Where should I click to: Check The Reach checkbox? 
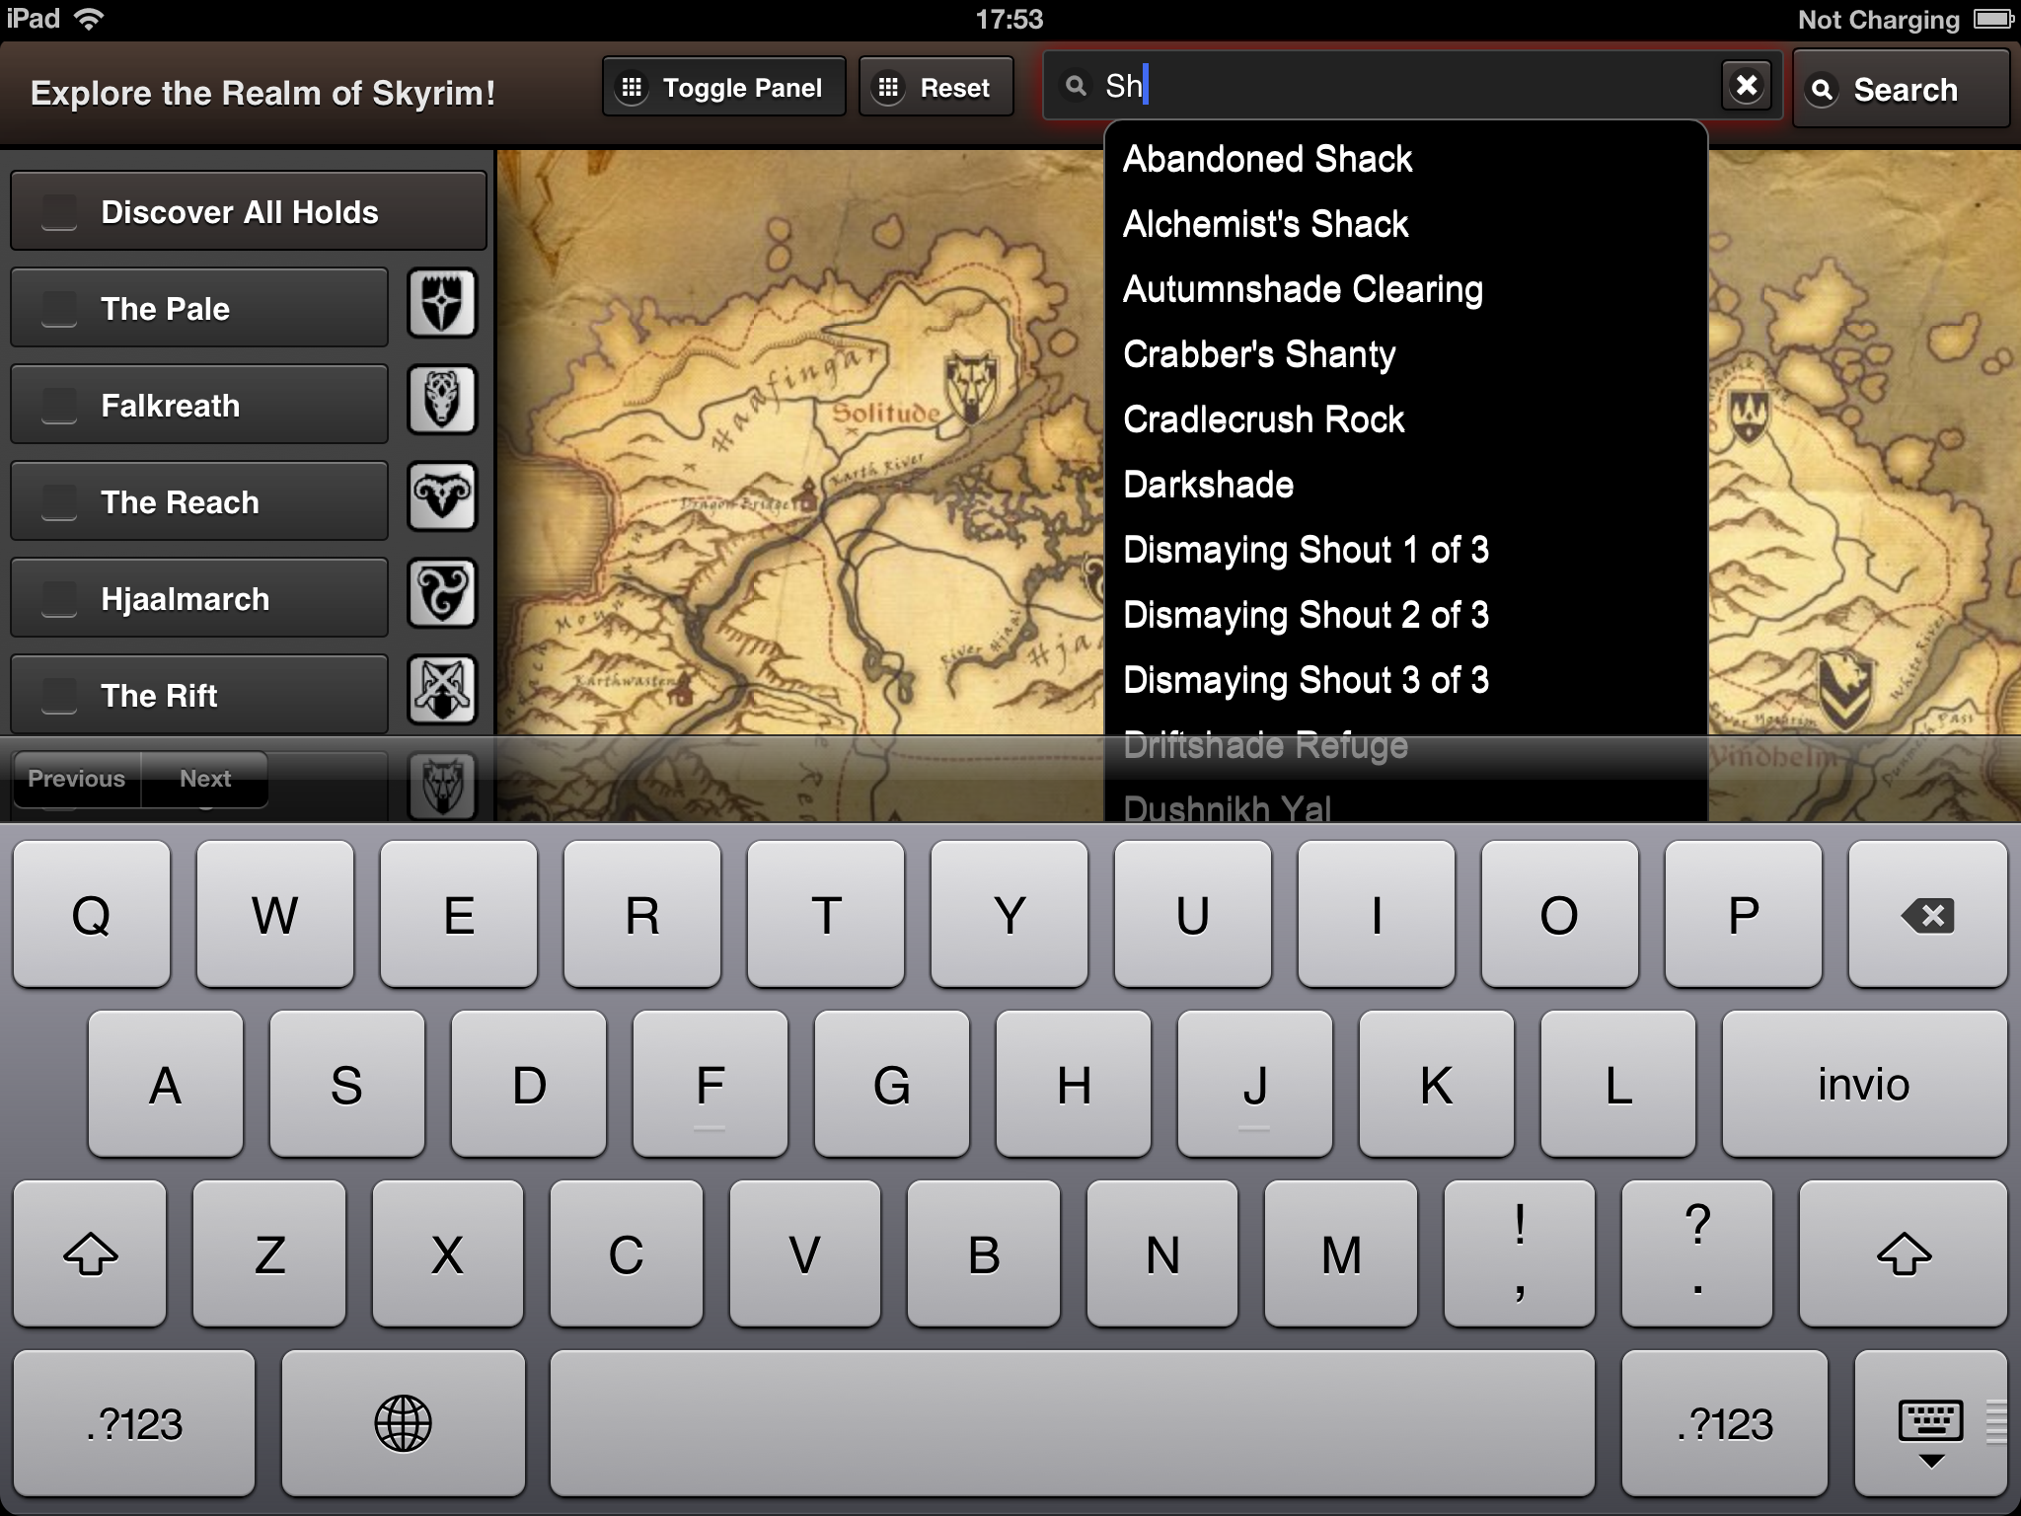coord(58,502)
